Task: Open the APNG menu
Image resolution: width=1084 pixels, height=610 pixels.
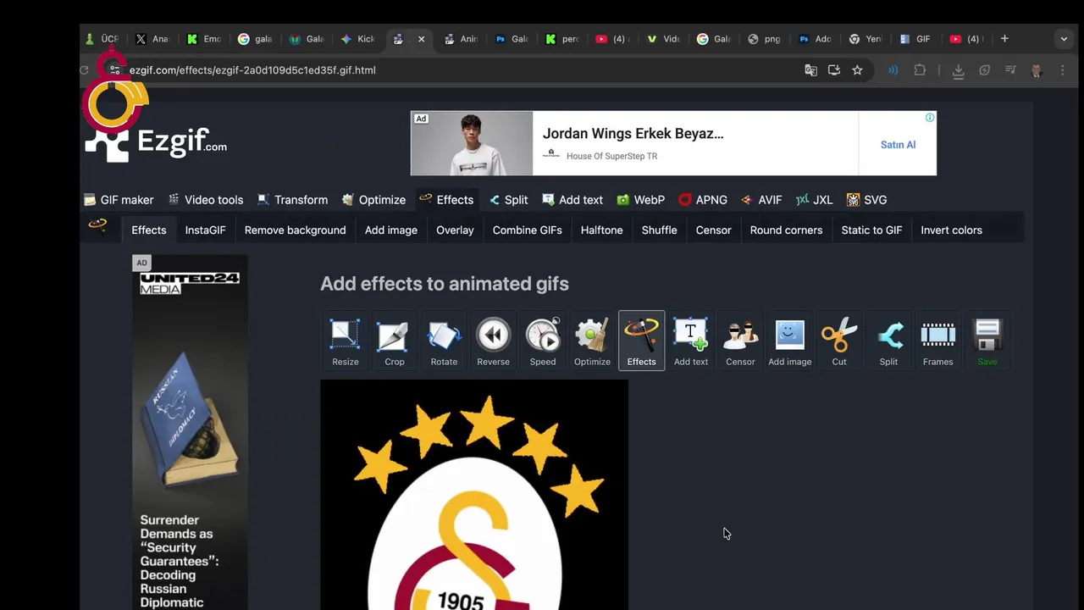Action: click(x=703, y=200)
